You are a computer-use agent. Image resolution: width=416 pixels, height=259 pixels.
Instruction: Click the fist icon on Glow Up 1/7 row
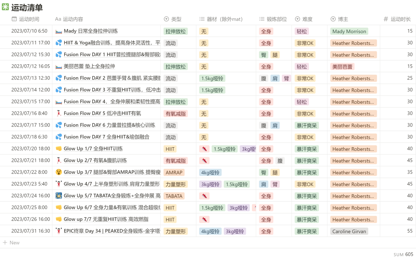click(x=59, y=149)
